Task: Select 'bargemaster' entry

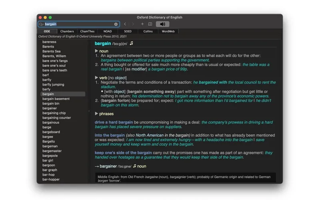Action: pyautogui.click(x=52, y=151)
